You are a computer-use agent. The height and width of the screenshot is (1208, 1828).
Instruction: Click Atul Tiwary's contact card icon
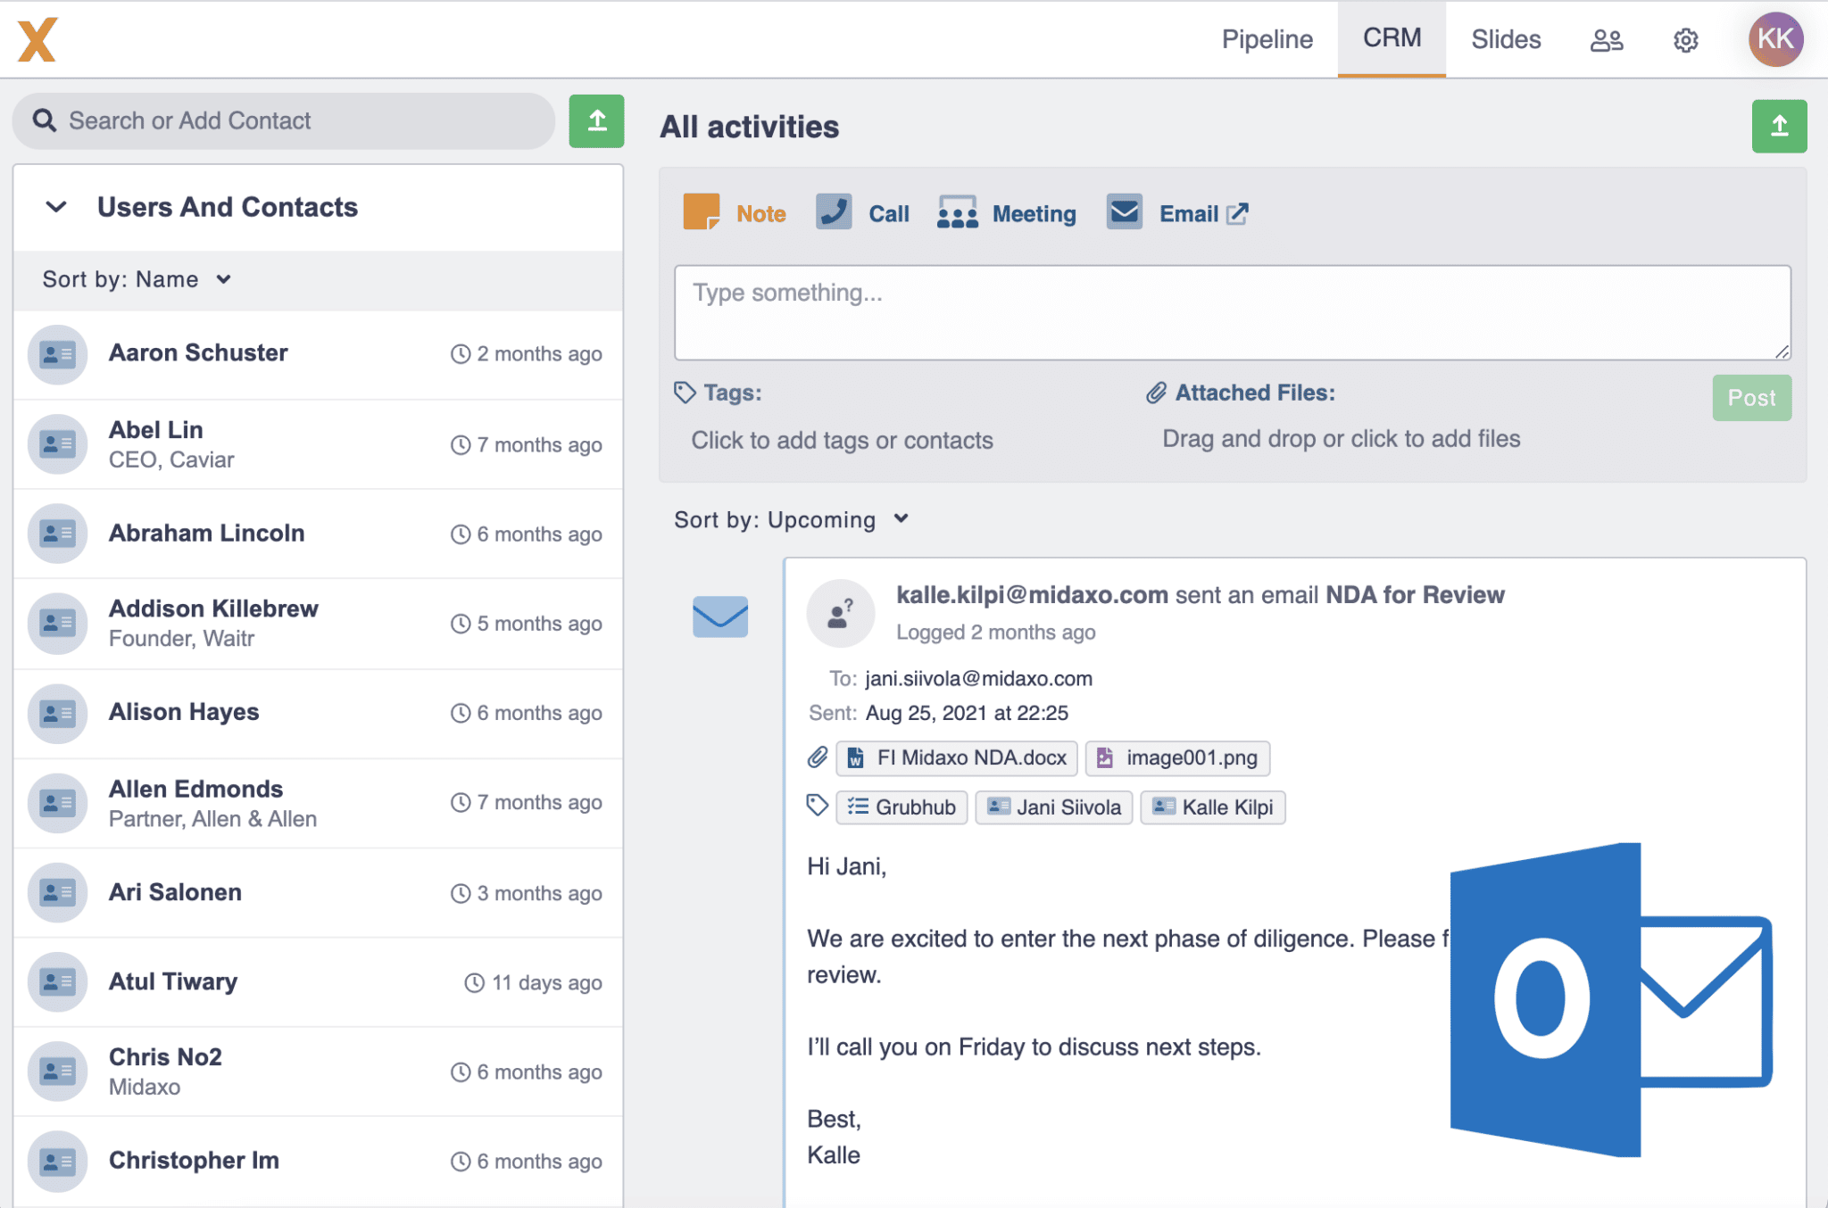pos(58,981)
